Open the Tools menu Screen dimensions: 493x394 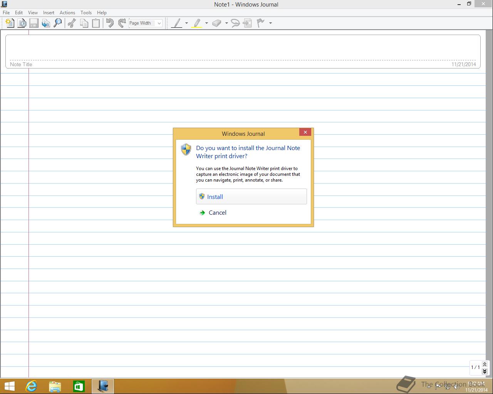86,13
